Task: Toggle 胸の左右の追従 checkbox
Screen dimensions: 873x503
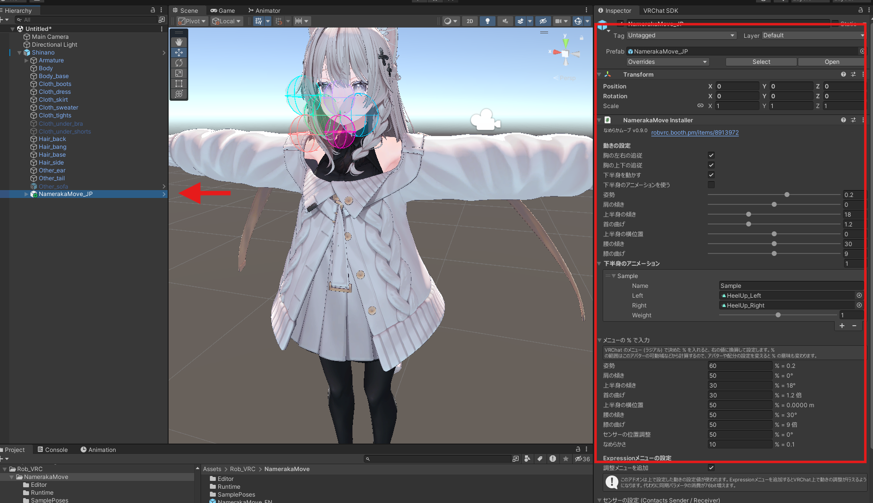Action: tap(711, 155)
